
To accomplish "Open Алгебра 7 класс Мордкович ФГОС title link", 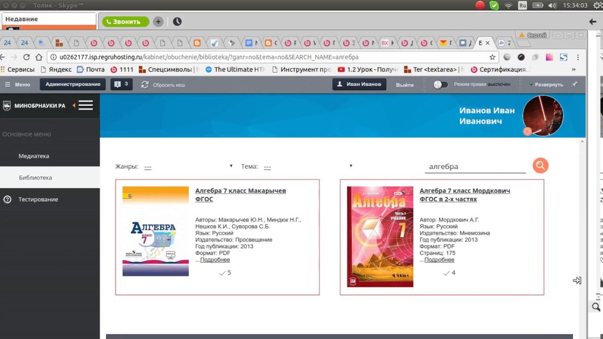I will pyautogui.click(x=465, y=195).
